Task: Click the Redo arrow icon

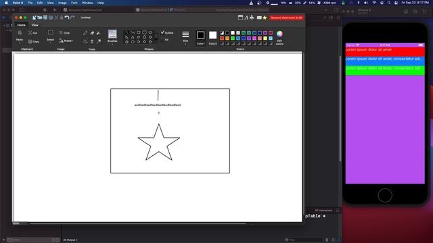Action: (x=72, y=18)
